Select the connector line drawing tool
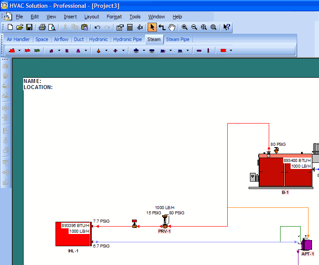The image size is (319, 265). pyautogui.click(x=162, y=27)
